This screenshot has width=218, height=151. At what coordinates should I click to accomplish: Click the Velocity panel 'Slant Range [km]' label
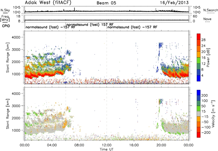[x=8, y=114]
